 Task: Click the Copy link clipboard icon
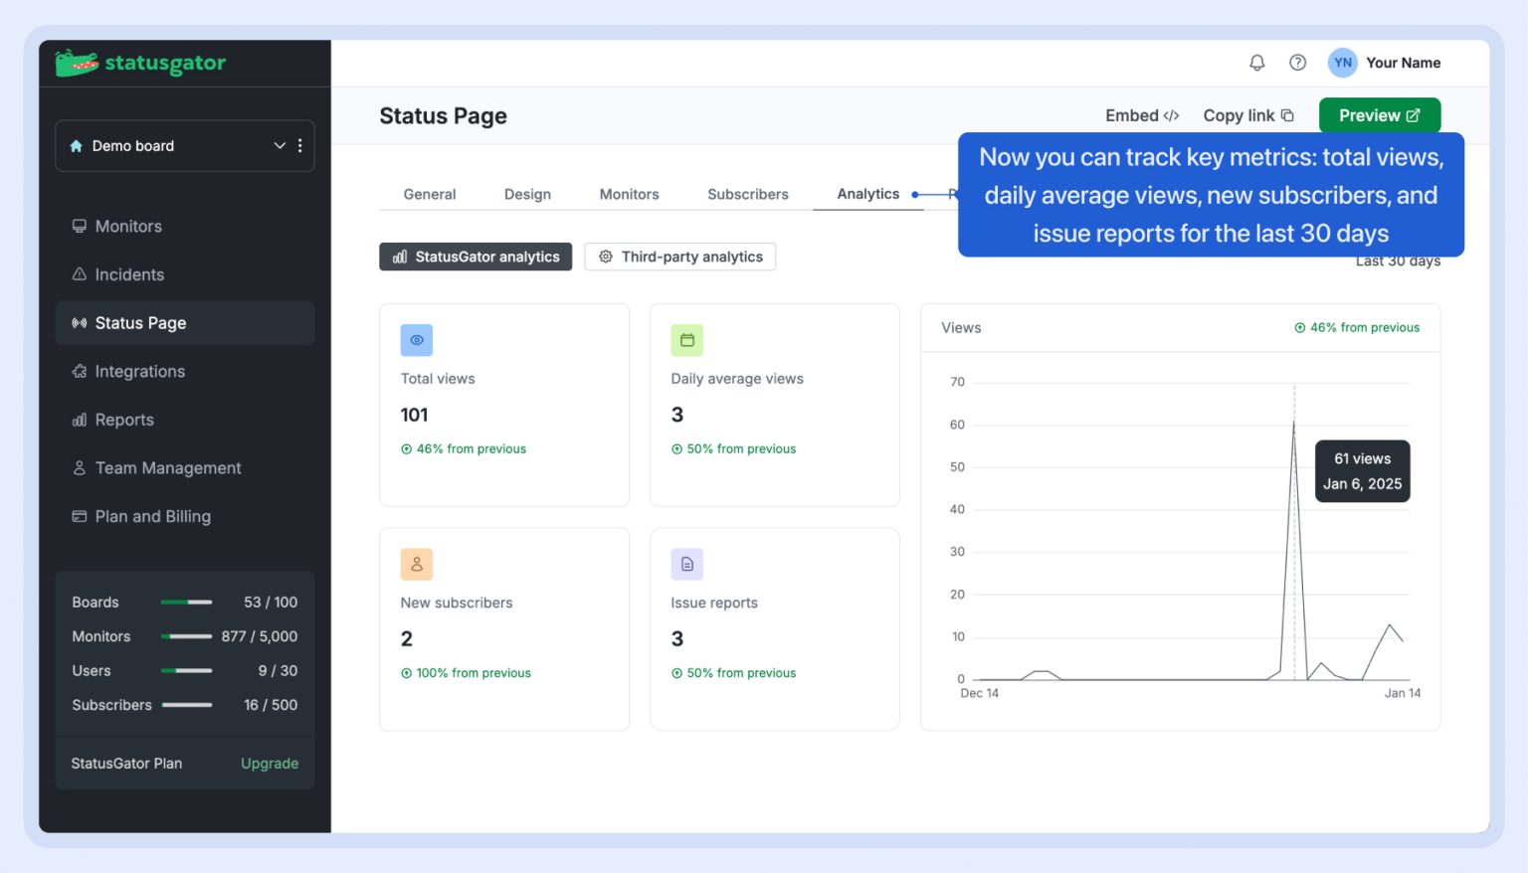1287,115
